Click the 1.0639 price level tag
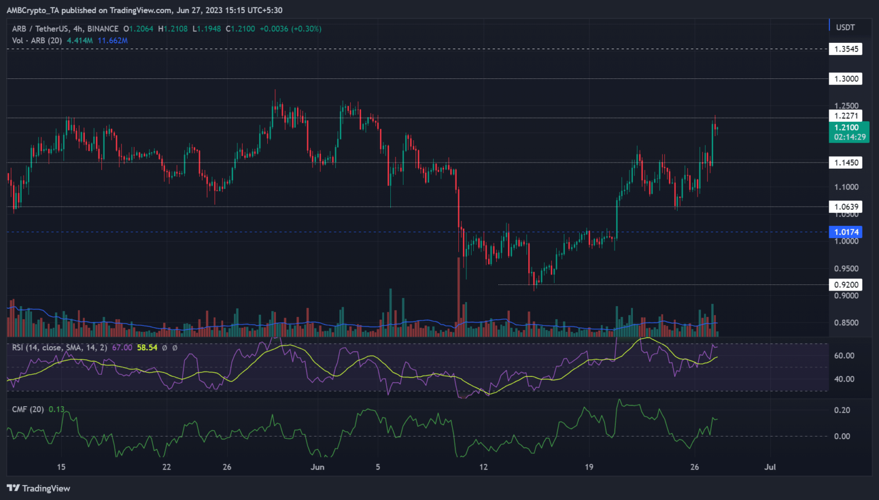This screenshot has height=500, width=879. point(846,207)
